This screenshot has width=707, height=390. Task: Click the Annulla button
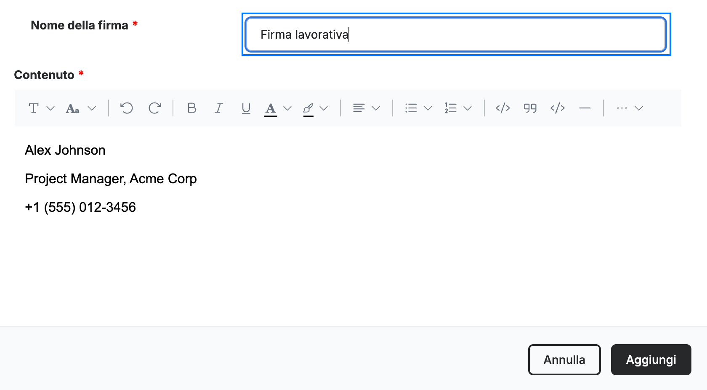pos(564,360)
